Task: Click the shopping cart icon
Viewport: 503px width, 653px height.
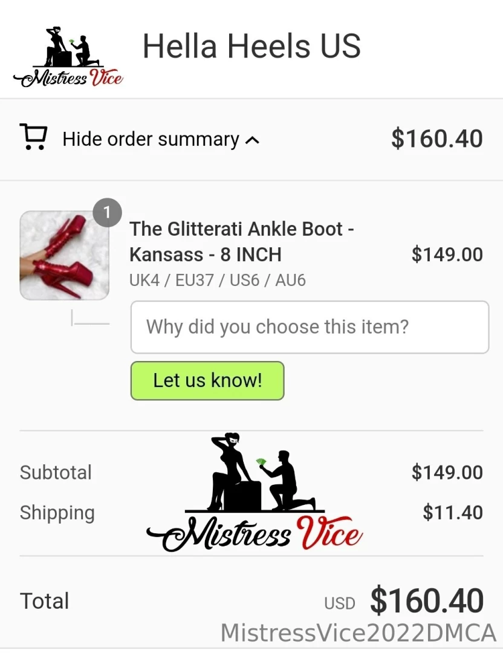Action: coord(33,137)
